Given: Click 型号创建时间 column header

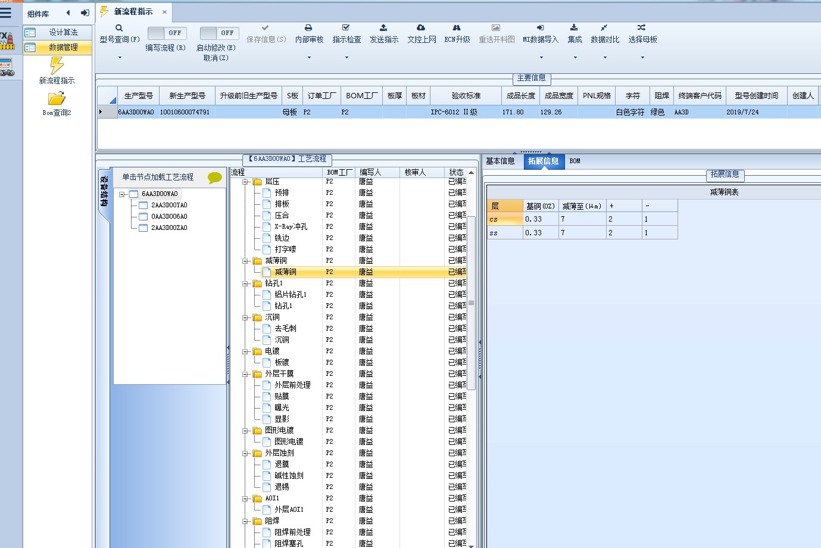Looking at the screenshot, I should pyautogui.click(x=756, y=95).
